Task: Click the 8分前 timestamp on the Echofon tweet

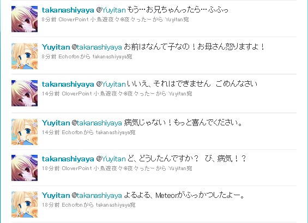Action: (x=49, y=57)
